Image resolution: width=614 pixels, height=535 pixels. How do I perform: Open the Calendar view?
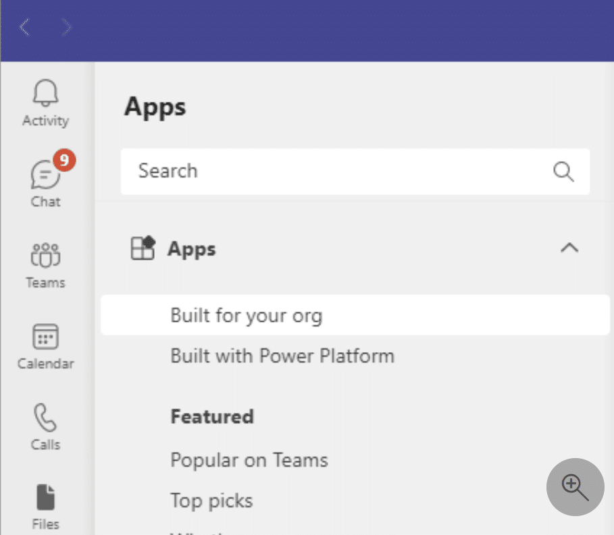45,337
